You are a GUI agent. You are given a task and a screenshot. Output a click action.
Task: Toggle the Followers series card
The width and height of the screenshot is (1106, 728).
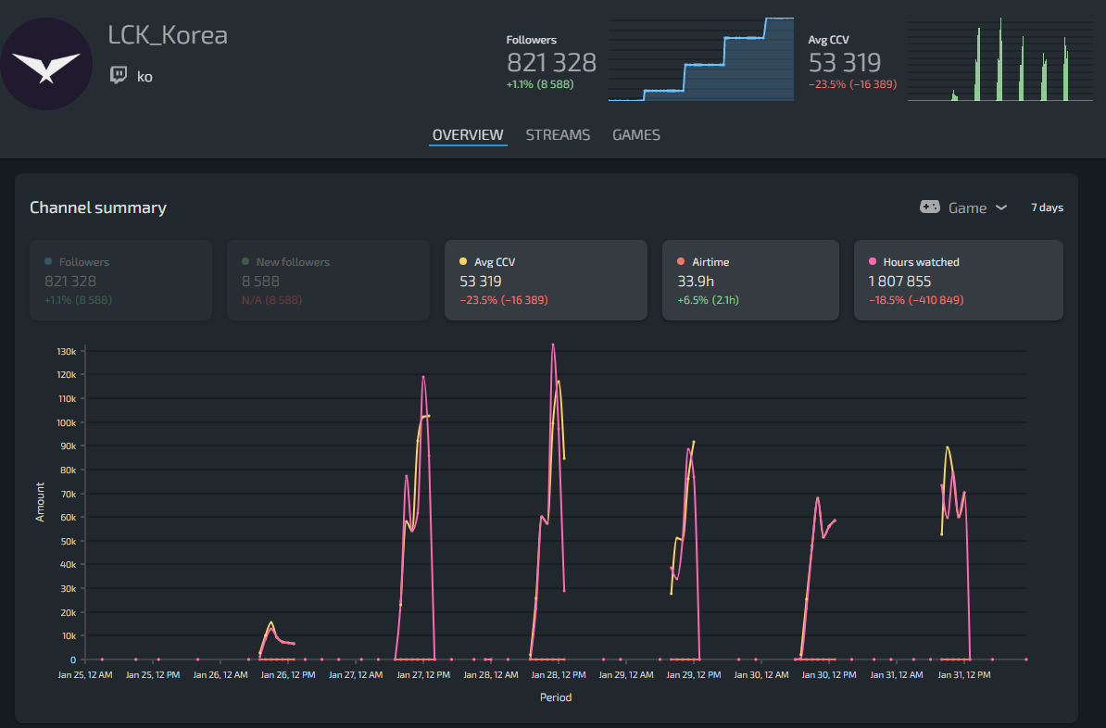pyautogui.click(x=120, y=280)
